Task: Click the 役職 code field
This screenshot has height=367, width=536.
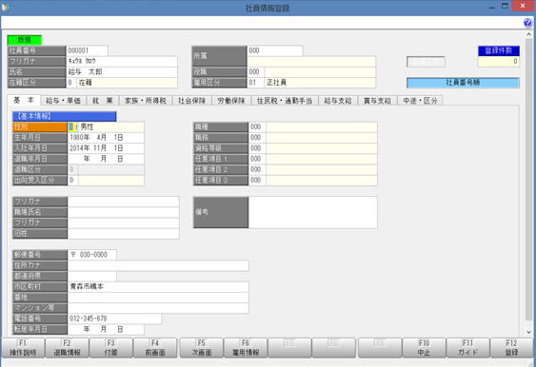Action: pyautogui.click(x=256, y=71)
